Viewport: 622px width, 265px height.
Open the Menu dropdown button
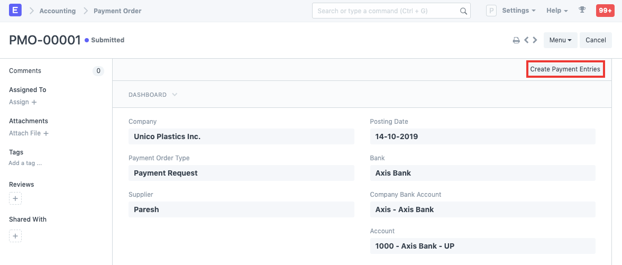561,40
